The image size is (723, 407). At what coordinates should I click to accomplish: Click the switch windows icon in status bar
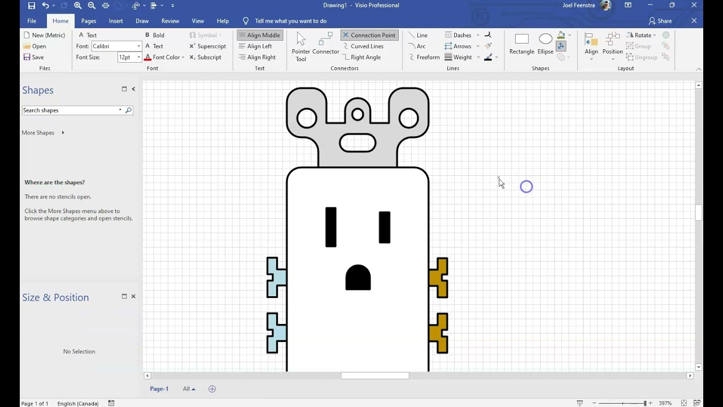696,403
